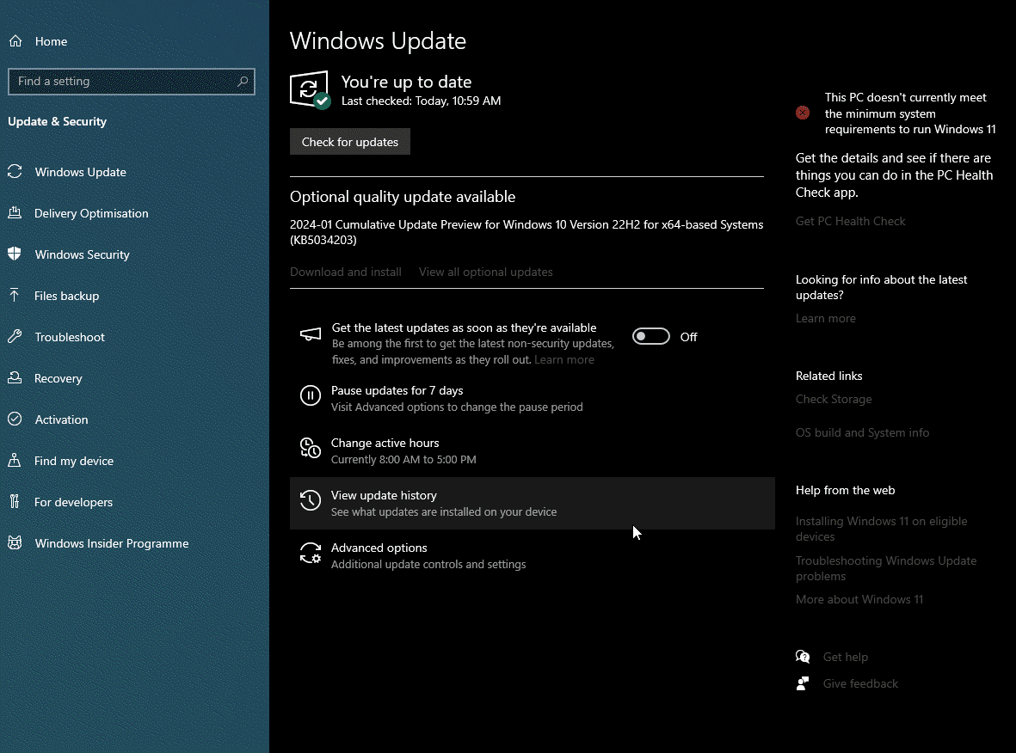Click Last checked: Today, 10:59 AM text
The image size is (1016, 753).
click(421, 101)
